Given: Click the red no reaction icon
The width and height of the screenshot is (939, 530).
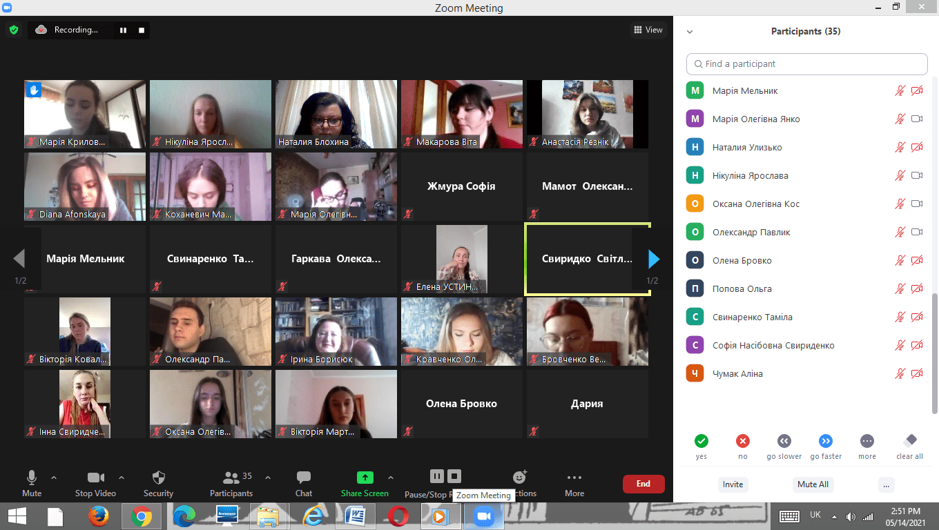Looking at the screenshot, I should click(x=743, y=441).
